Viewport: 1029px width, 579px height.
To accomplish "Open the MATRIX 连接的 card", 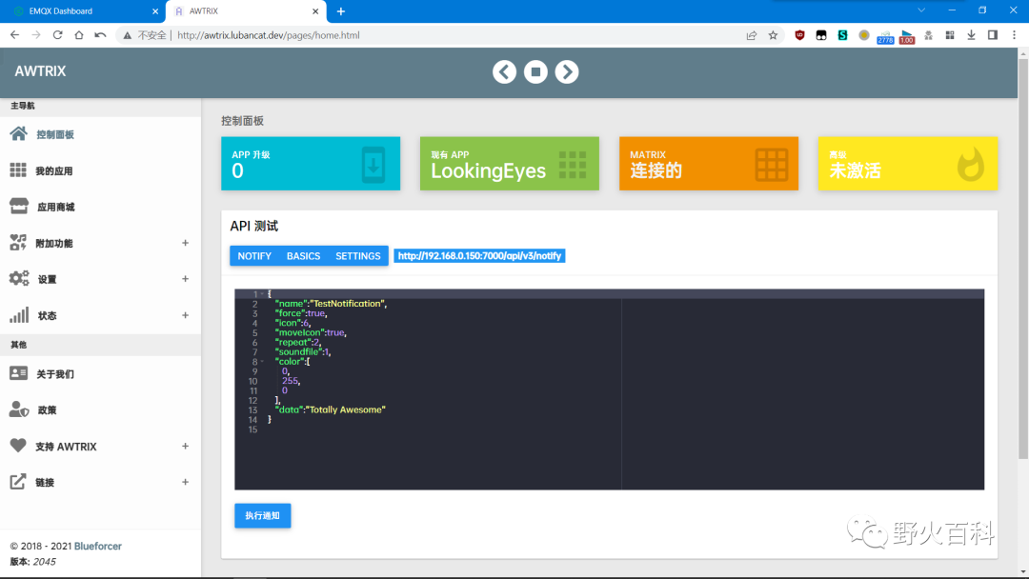I will pyautogui.click(x=709, y=163).
